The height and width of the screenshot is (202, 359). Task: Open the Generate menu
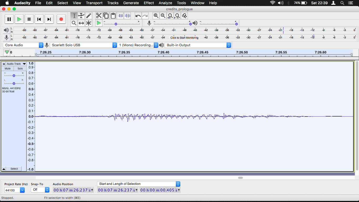(131, 3)
